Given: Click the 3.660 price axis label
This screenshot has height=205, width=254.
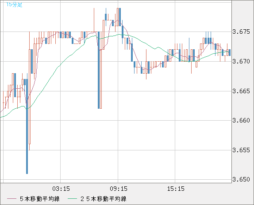Looking at the screenshot, I should point(241,120).
